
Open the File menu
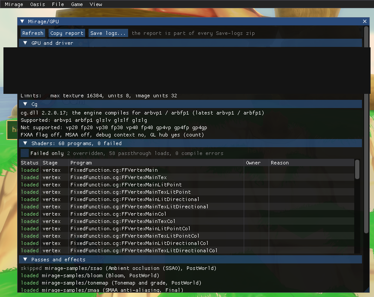pos(58,4)
